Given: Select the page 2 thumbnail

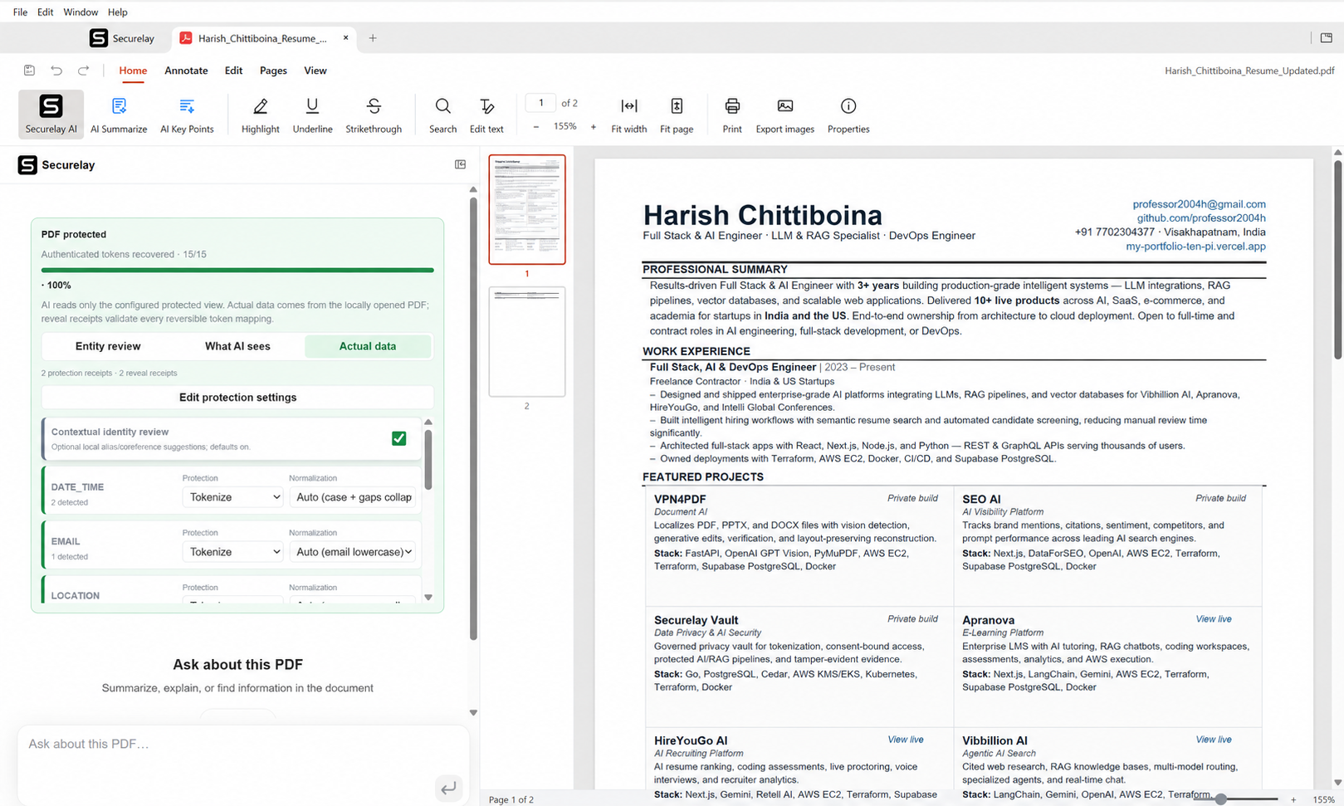Looking at the screenshot, I should [x=526, y=342].
